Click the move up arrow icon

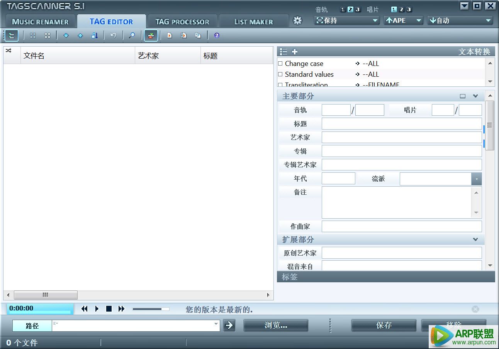[80, 35]
